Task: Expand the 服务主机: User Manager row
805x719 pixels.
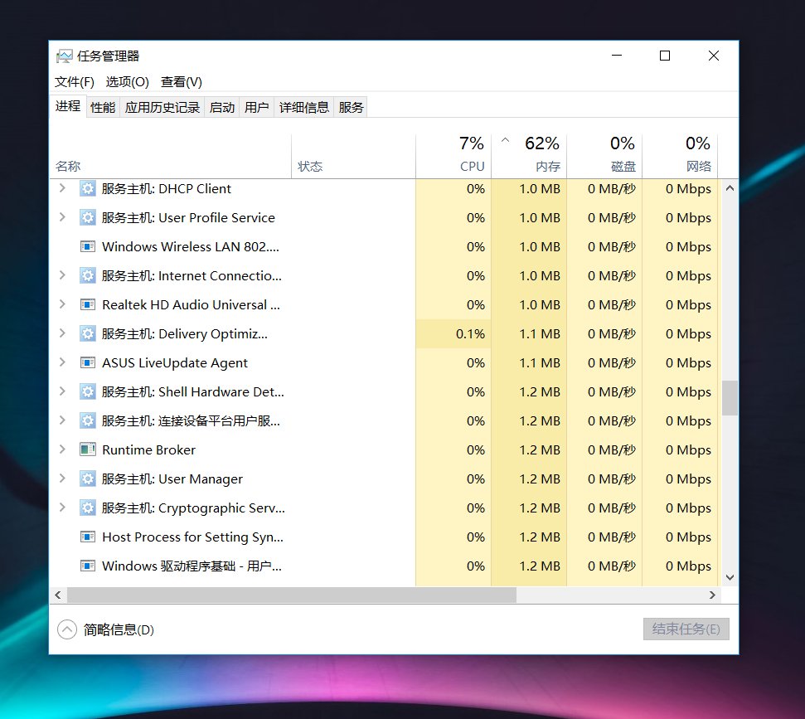Action: click(x=62, y=479)
